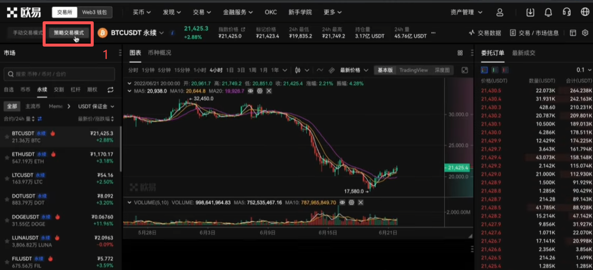
Task: Click the download app icon
Action: coord(530,12)
